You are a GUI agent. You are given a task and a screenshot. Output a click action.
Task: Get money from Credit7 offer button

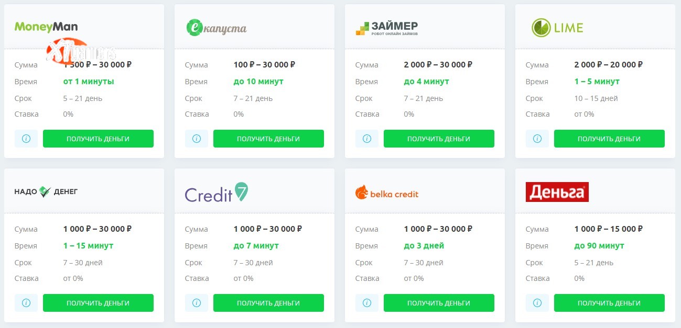268,303
